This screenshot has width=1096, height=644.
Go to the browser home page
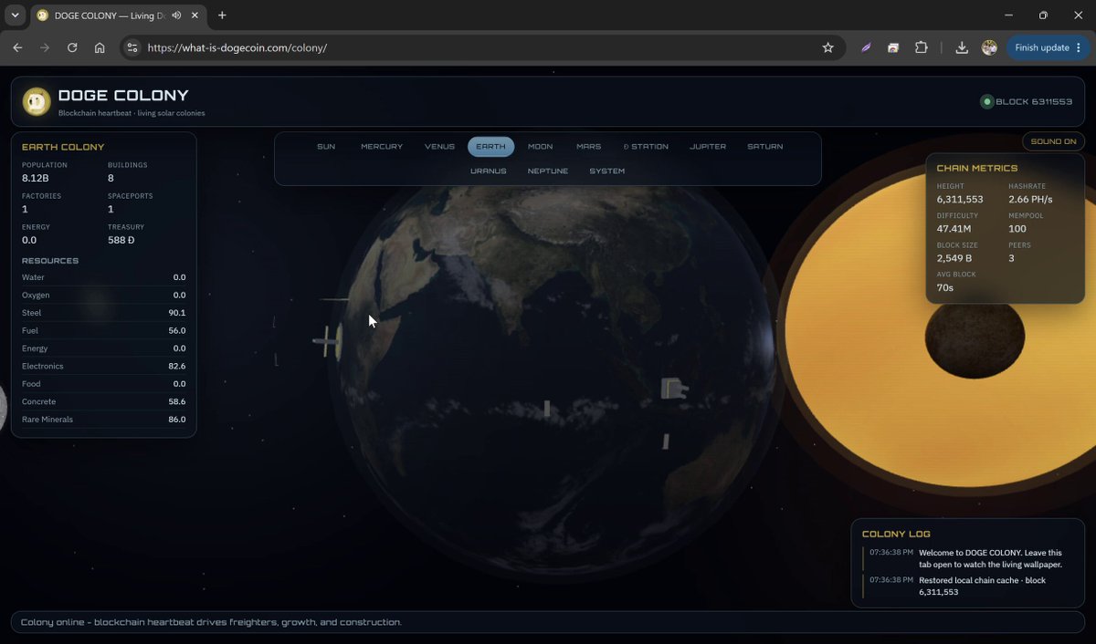pos(100,47)
